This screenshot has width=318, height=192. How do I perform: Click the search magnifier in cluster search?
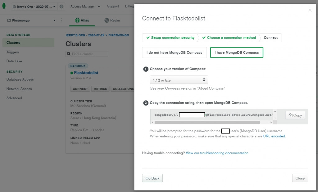(x=68, y=54)
